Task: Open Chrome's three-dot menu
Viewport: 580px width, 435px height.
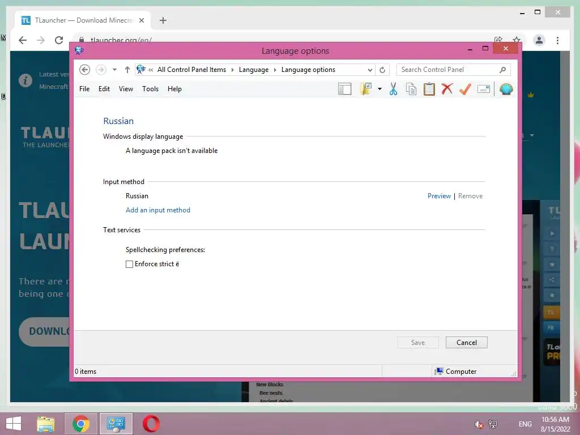Action: pos(557,40)
